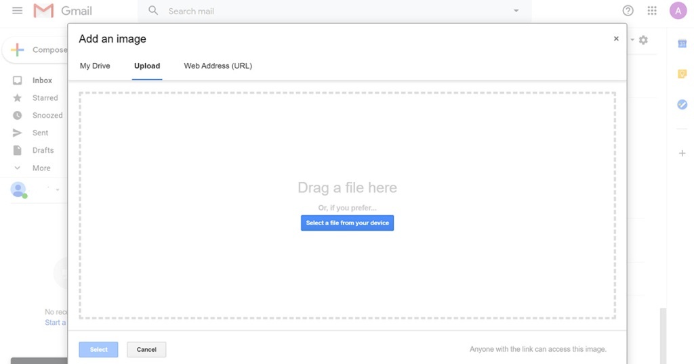
Task: Open the Hangouts account status dropdown
Action: pyautogui.click(x=58, y=190)
